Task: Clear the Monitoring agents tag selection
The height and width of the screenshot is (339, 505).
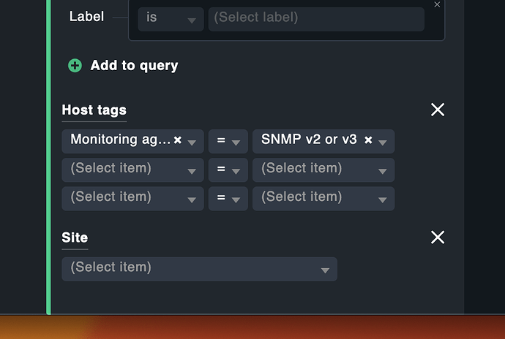Action: pos(178,140)
